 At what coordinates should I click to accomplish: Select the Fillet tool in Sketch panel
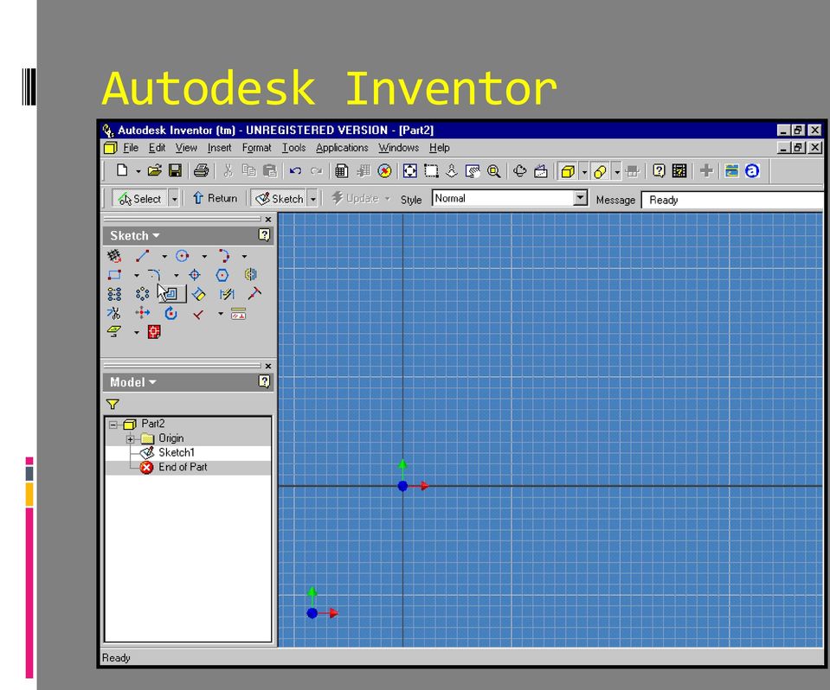pos(154,275)
